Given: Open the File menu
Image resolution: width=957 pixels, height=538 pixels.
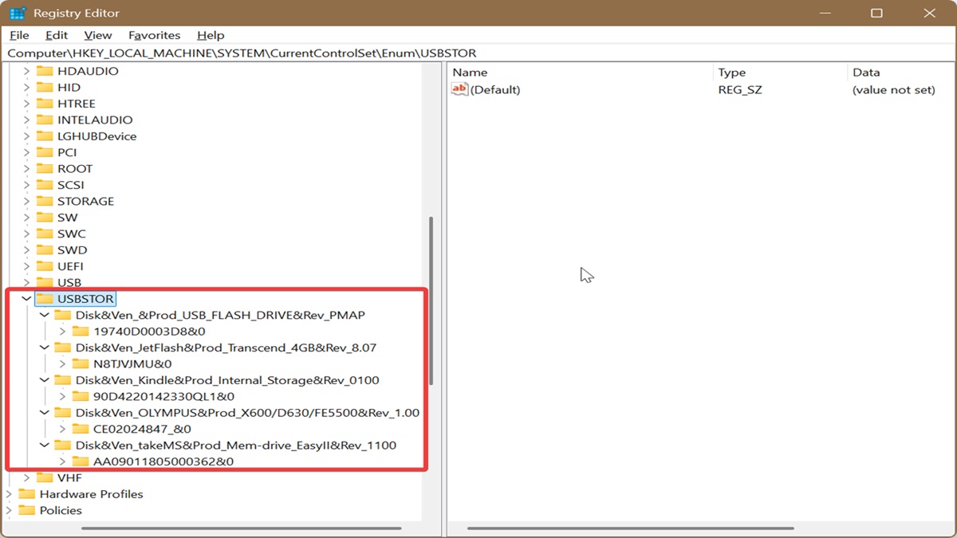Looking at the screenshot, I should coord(19,35).
